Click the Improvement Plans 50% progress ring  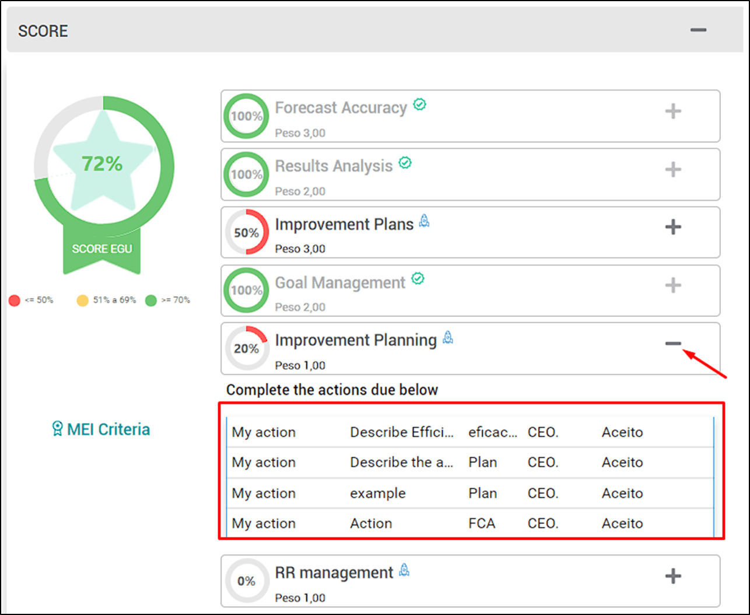point(246,232)
